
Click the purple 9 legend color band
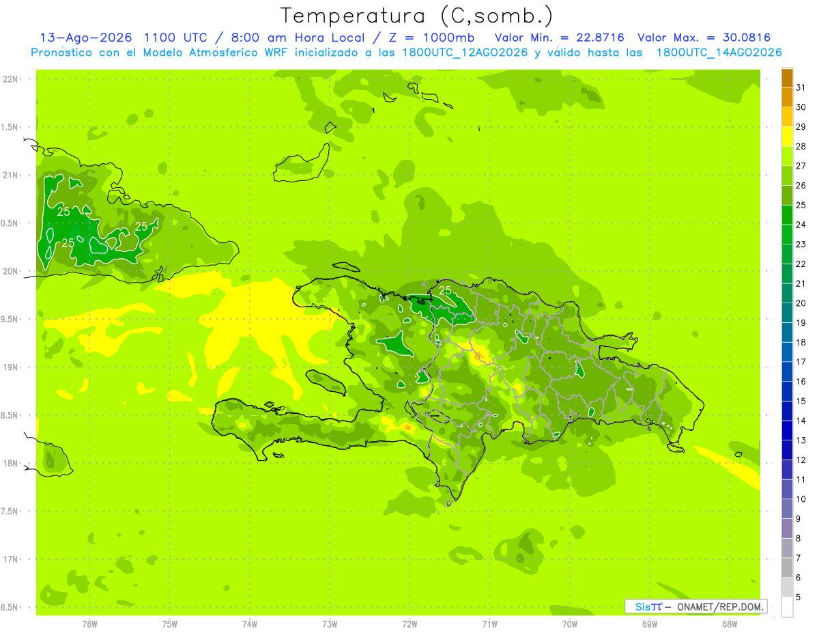[x=787, y=529]
